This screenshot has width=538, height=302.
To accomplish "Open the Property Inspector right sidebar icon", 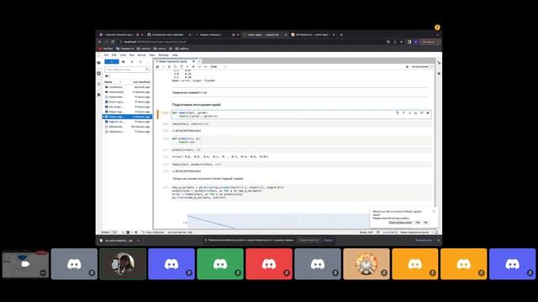I will point(439,63).
